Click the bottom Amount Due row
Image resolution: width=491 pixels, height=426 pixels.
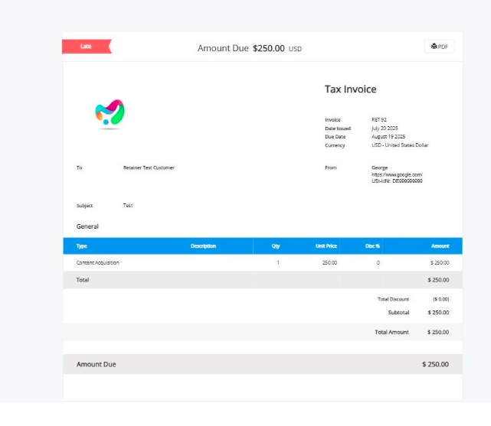(x=263, y=364)
